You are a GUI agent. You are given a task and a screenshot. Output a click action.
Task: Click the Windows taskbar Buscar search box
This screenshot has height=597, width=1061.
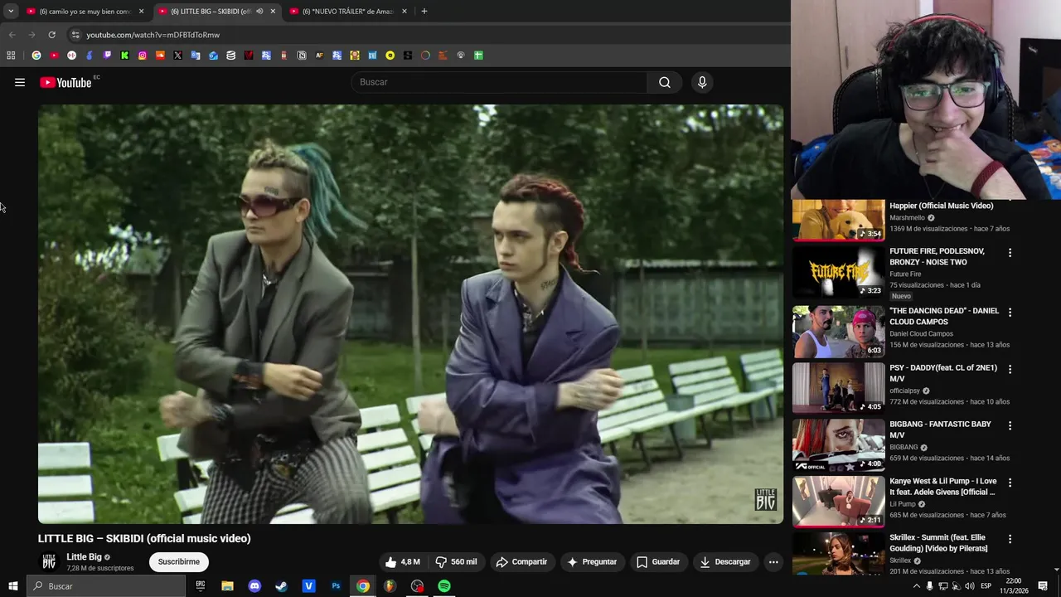point(106,586)
